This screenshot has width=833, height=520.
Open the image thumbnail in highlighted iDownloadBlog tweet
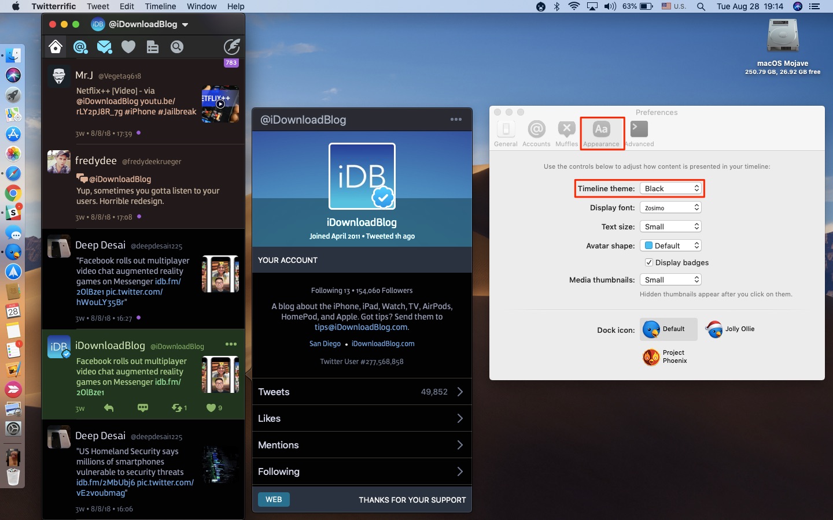[220, 374]
